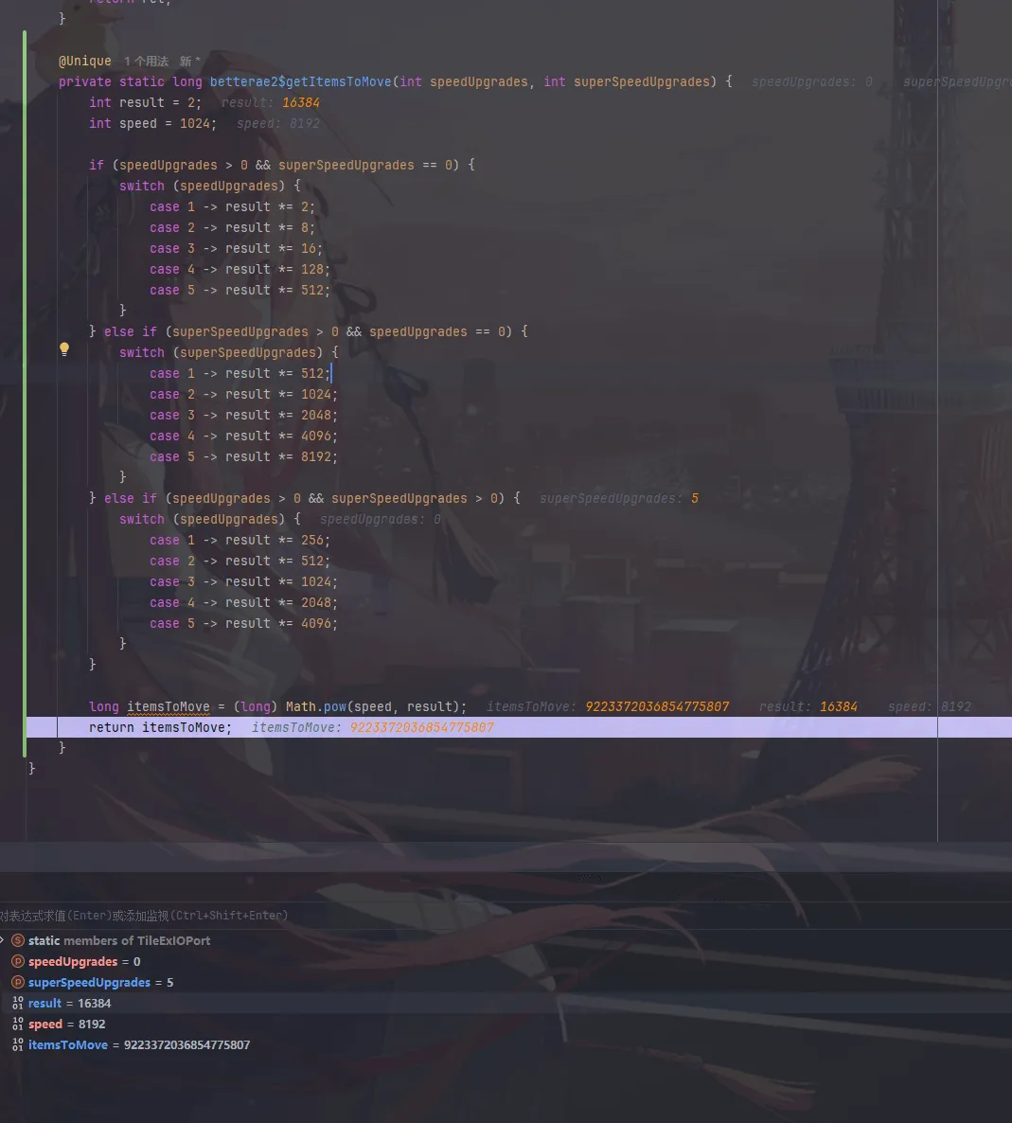Click the '新 *' author inlay hint
Screen dimensions: 1012x1123
coord(189,61)
